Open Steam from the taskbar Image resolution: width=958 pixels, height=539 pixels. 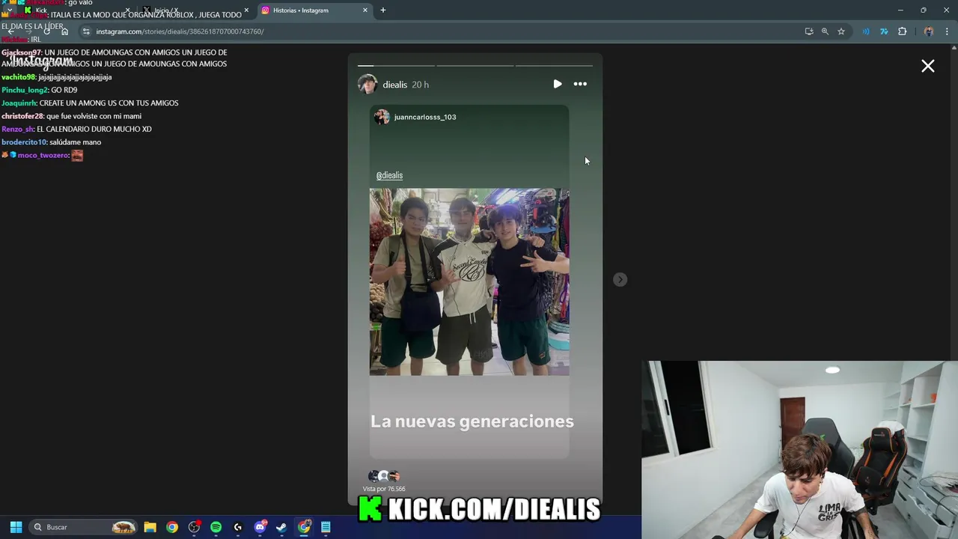click(x=281, y=527)
